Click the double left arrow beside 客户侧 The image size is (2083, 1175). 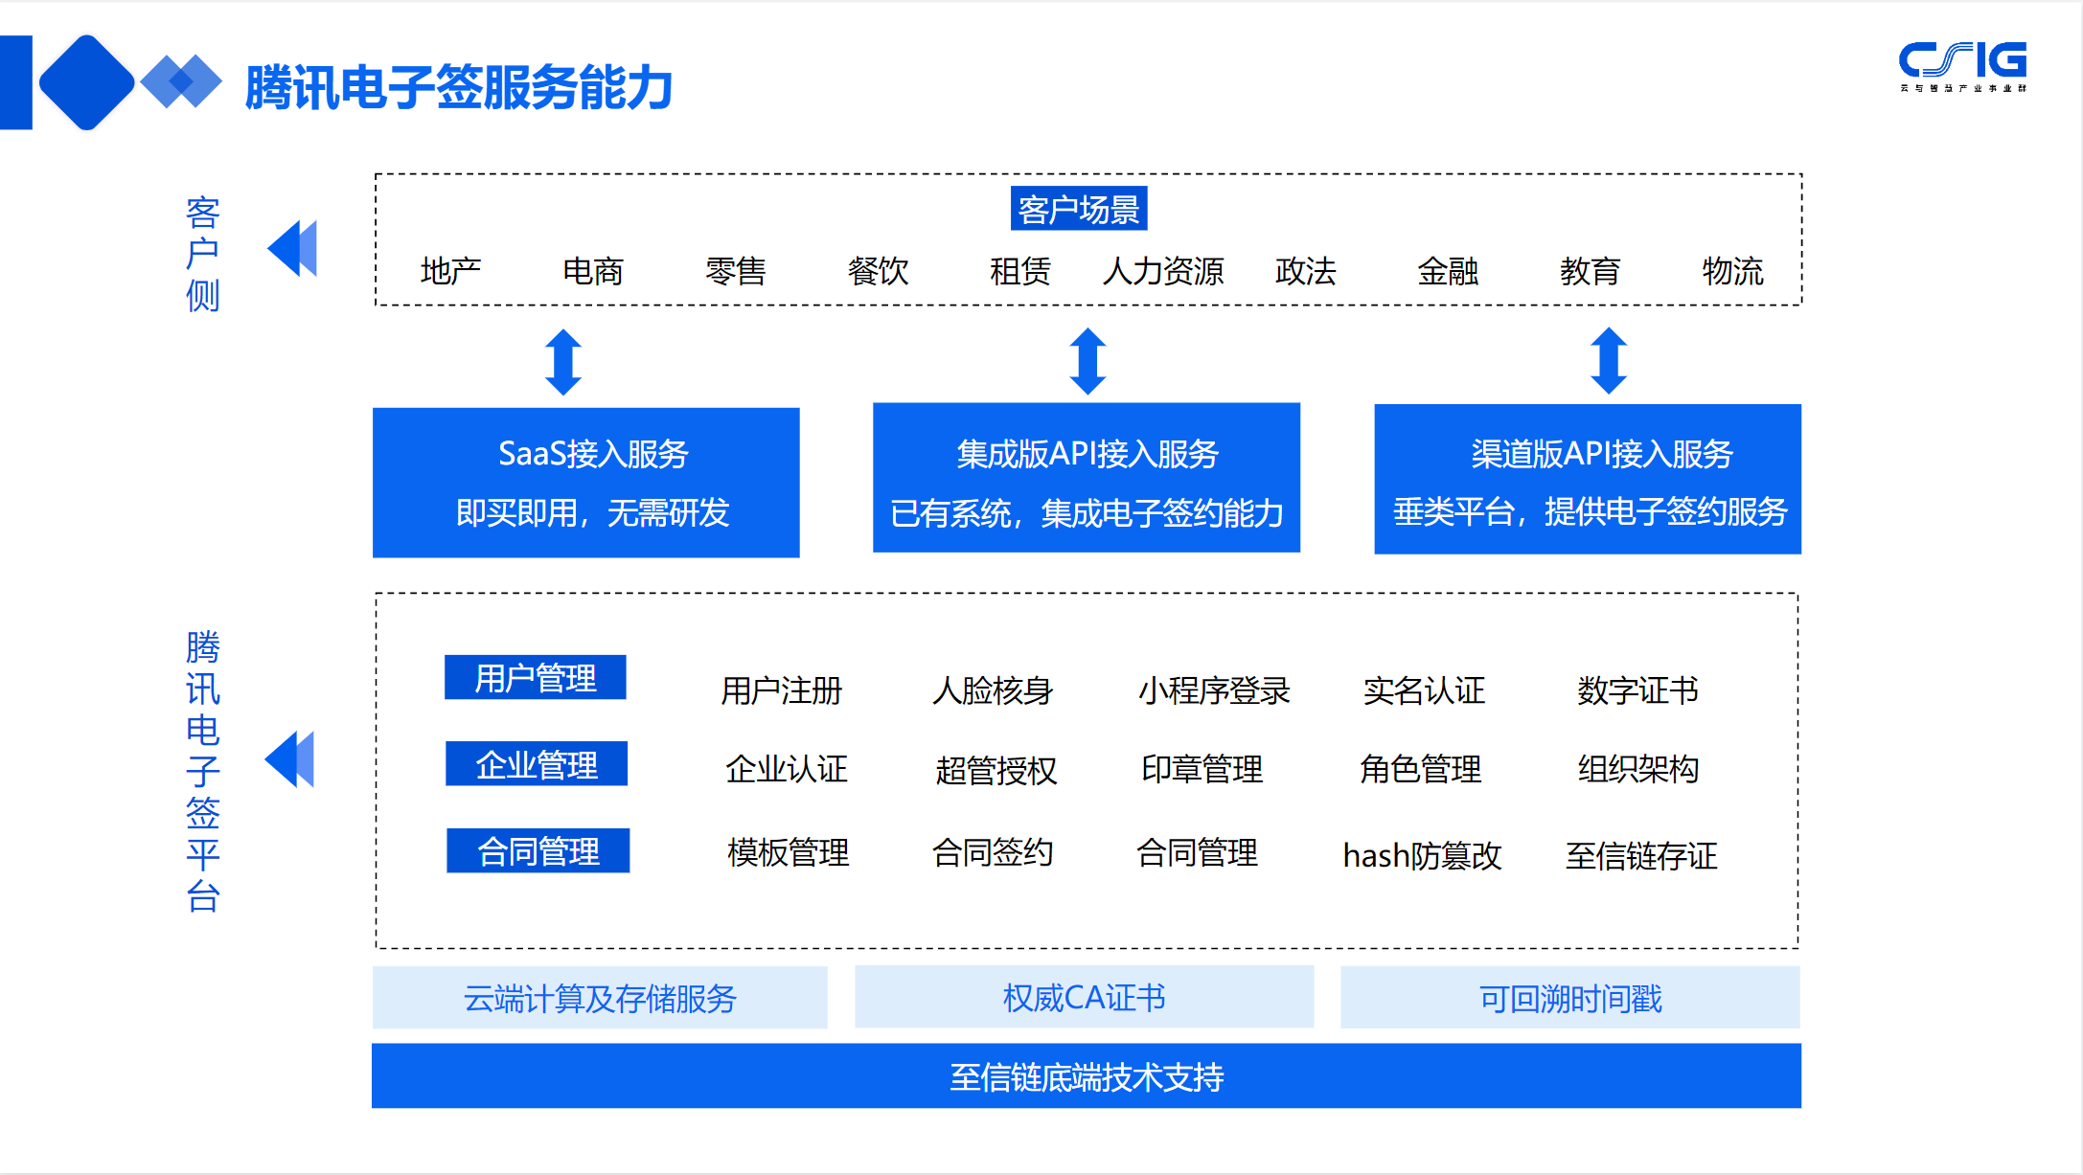pos(292,249)
